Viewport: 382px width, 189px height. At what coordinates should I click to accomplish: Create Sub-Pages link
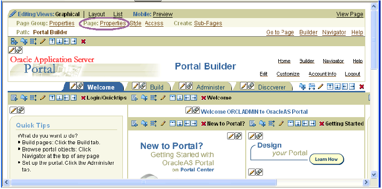tap(208, 23)
